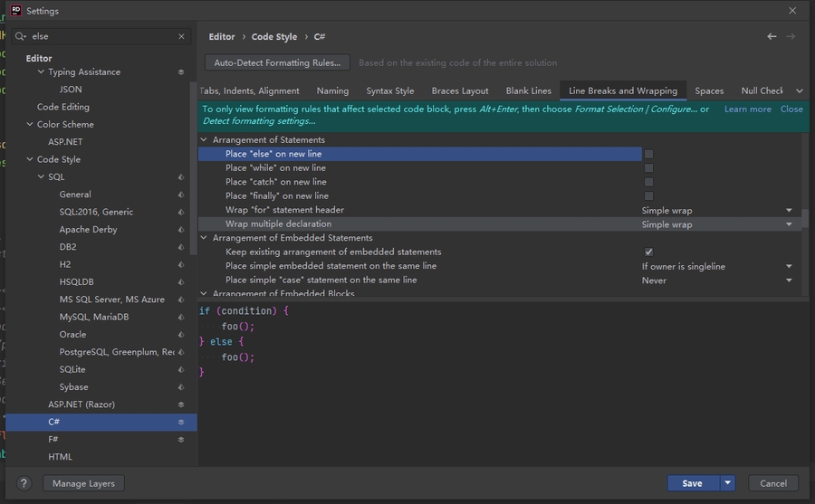Open help with the question mark icon
This screenshot has height=504, width=815.
24,483
